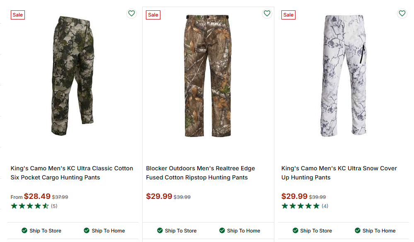Click the Sale badge on Snow Cover pants
This screenshot has width=414, height=242.
[x=288, y=15]
